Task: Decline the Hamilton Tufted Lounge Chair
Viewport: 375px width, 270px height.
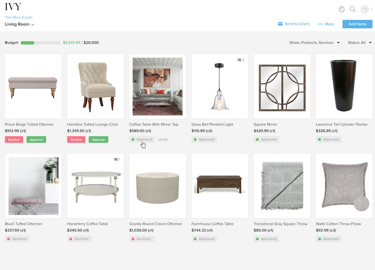Action: coord(76,140)
